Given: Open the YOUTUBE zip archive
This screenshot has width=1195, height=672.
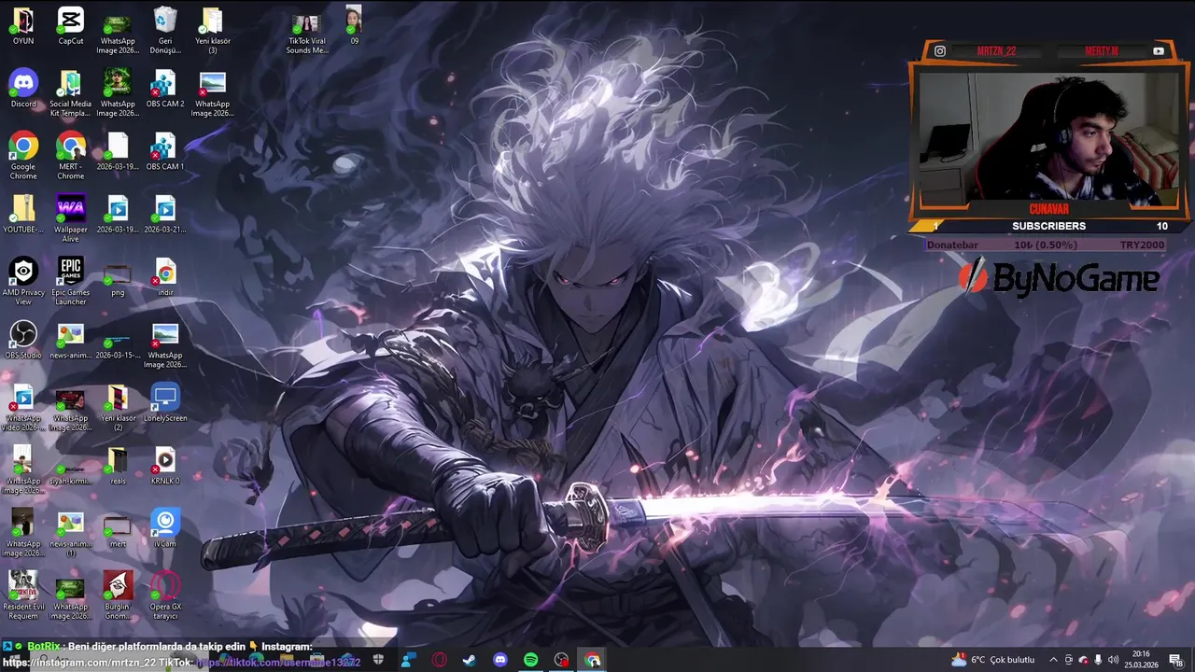Looking at the screenshot, I should pyautogui.click(x=23, y=214).
